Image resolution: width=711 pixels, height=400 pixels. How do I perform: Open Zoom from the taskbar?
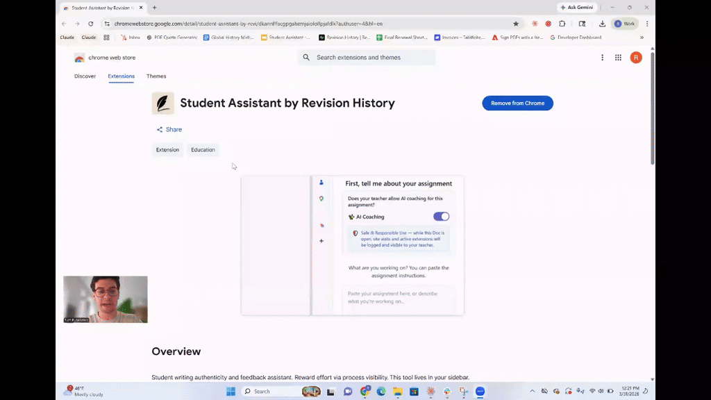click(x=480, y=391)
